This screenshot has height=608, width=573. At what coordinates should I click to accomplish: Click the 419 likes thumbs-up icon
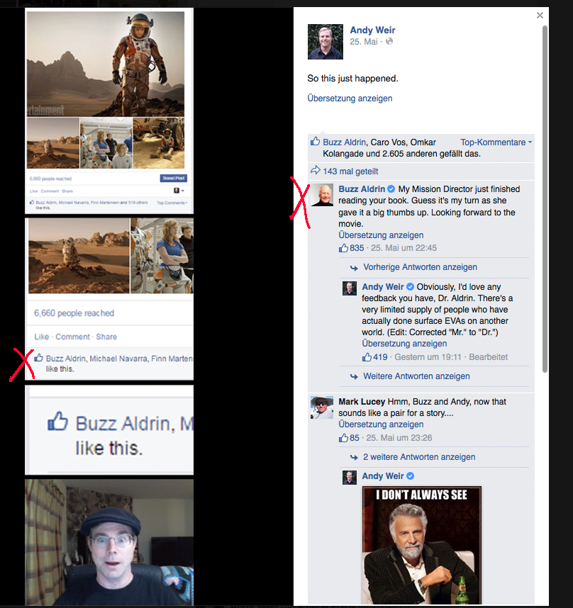pos(367,356)
